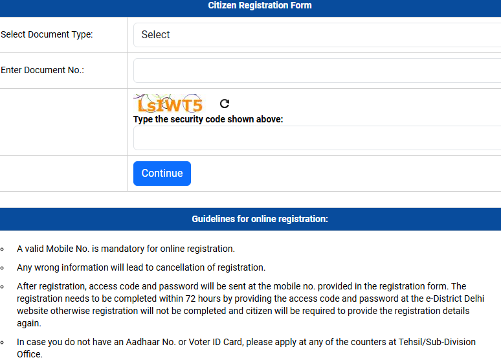Focus the Enter Document No. field
This screenshot has height=360, width=501.
317,71
